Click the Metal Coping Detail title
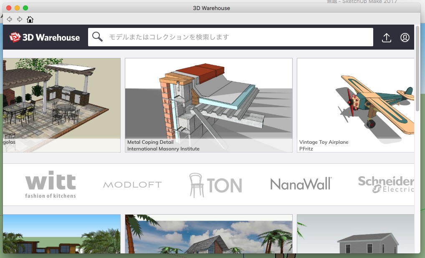425x258 pixels. tap(150, 142)
